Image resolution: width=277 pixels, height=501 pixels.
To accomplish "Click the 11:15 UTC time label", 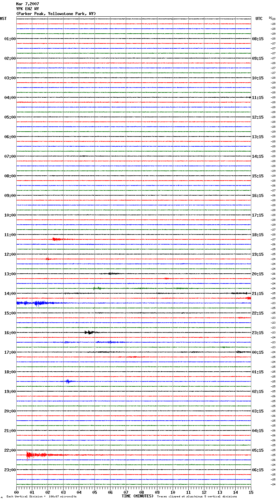I will click(258, 98).
